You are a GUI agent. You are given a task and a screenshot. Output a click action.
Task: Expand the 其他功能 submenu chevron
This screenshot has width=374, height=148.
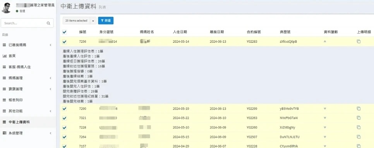[51, 111]
